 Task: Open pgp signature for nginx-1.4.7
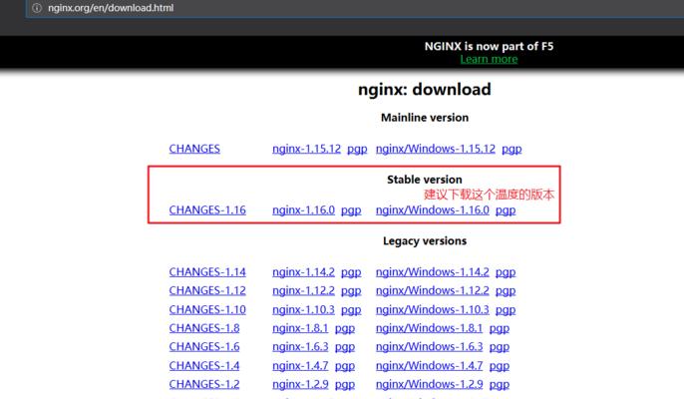click(x=345, y=366)
